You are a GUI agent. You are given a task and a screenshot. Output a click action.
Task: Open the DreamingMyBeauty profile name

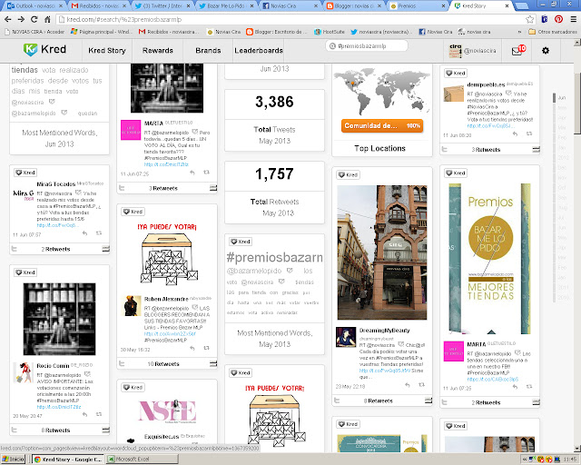pyautogui.click(x=385, y=331)
